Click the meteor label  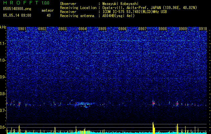(x=48, y=10)
